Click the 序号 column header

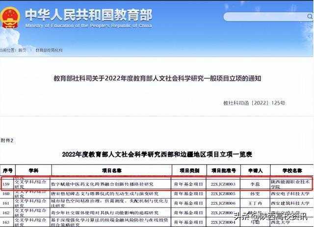point(8,171)
